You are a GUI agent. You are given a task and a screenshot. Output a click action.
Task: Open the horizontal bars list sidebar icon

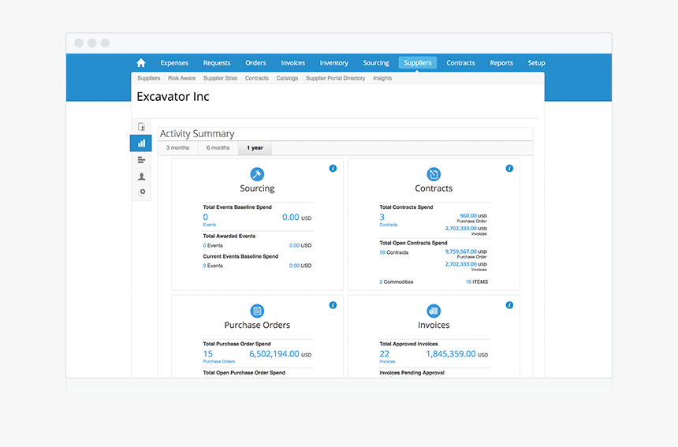click(141, 160)
